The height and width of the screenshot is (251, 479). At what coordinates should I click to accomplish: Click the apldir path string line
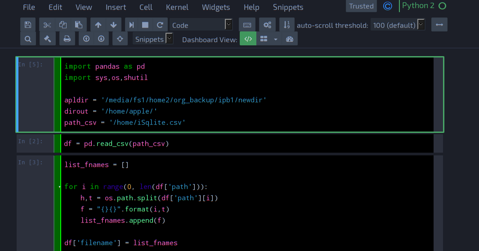[x=165, y=100]
